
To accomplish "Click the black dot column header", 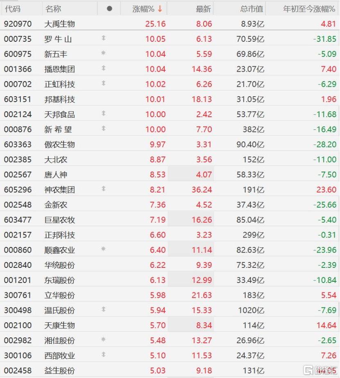I will coord(109,9).
